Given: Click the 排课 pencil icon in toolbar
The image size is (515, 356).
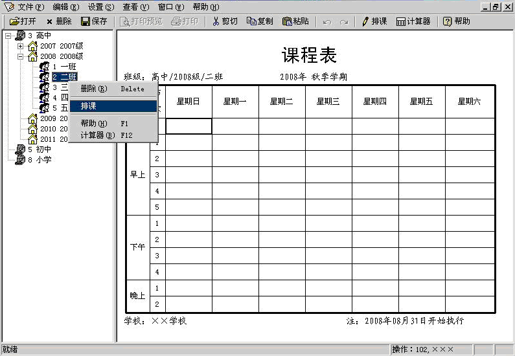Looking at the screenshot, I should 365,21.
